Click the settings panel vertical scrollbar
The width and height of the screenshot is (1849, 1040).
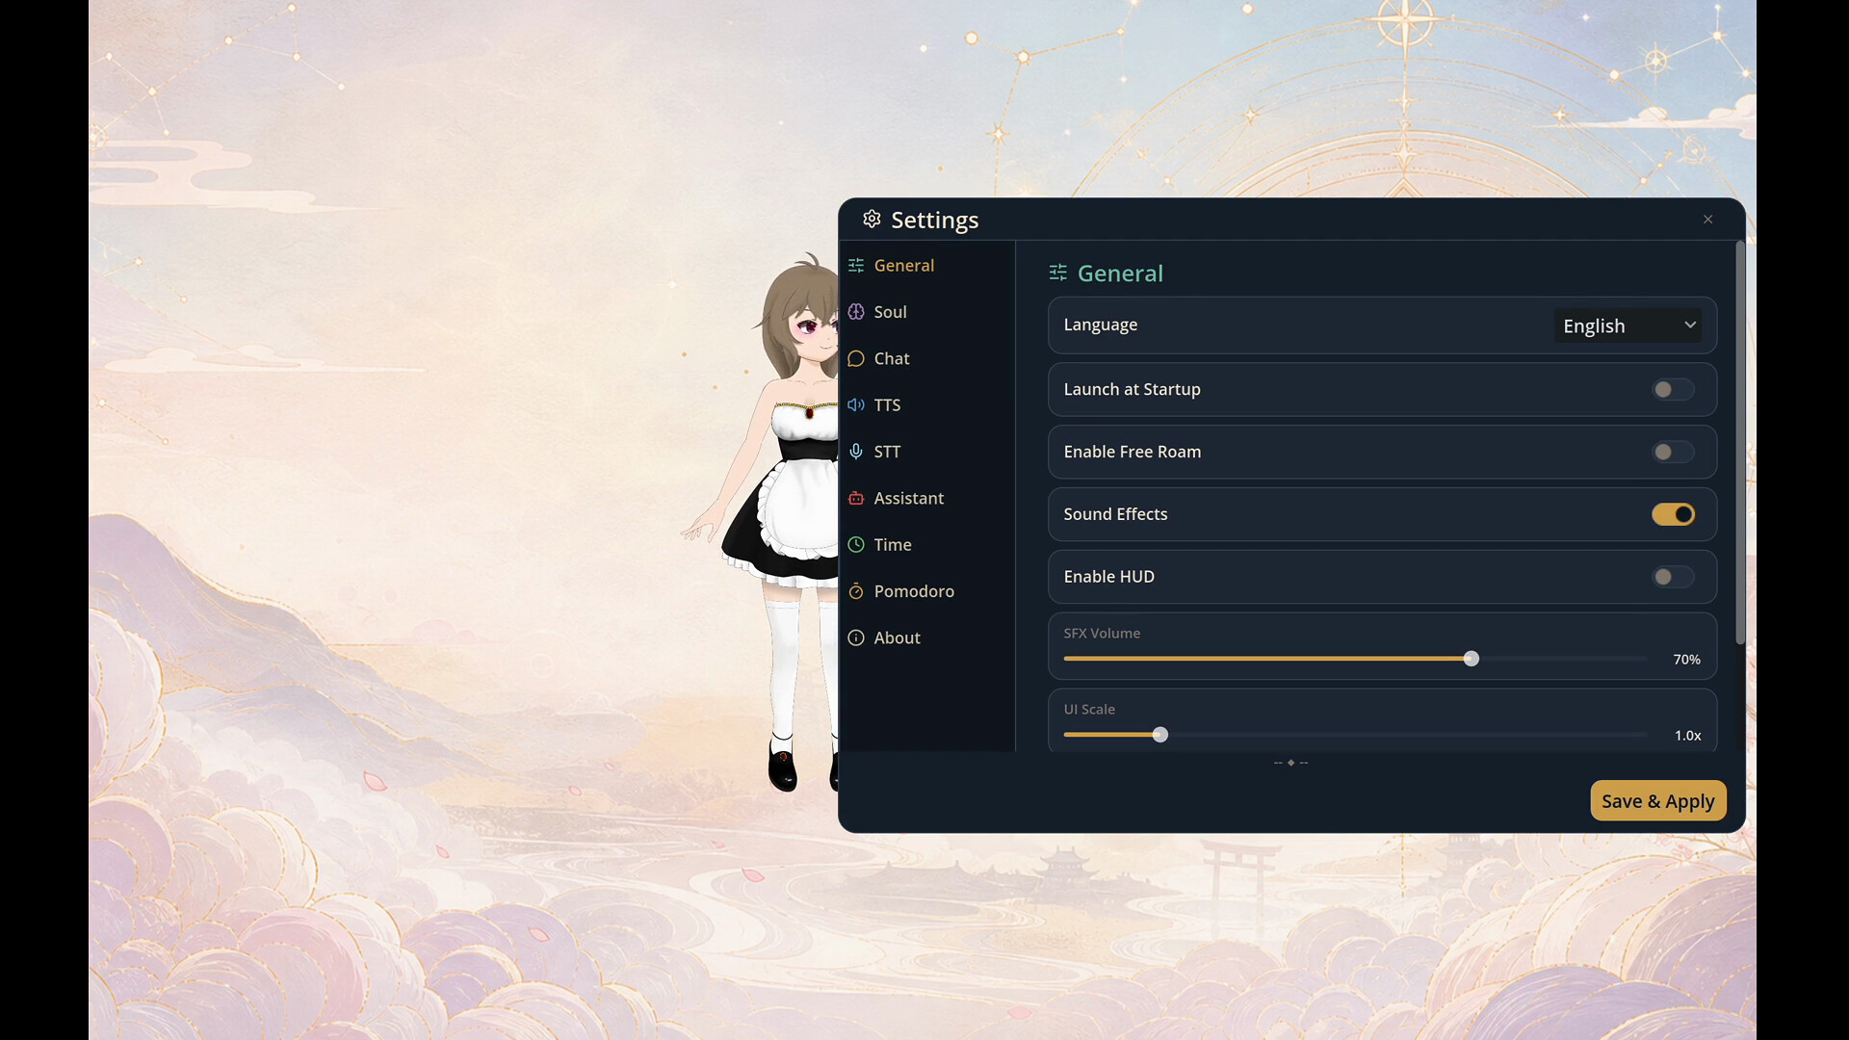coord(1739,443)
